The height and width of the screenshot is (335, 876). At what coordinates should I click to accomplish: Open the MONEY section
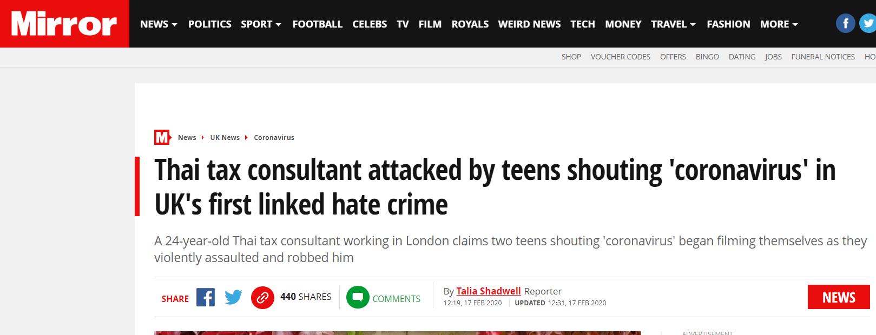(x=623, y=24)
